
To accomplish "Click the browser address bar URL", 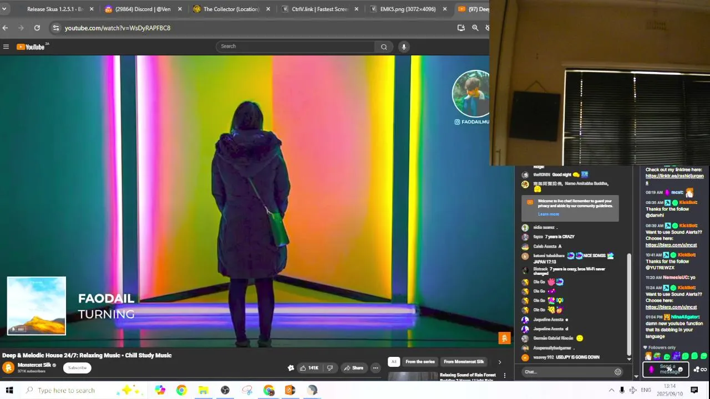I will (x=118, y=28).
